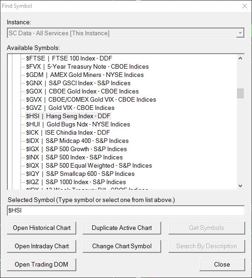The width and height of the screenshot is (252, 278).
Task: Select $ICK ISE Chindia Index row
Action: click(x=68, y=133)
